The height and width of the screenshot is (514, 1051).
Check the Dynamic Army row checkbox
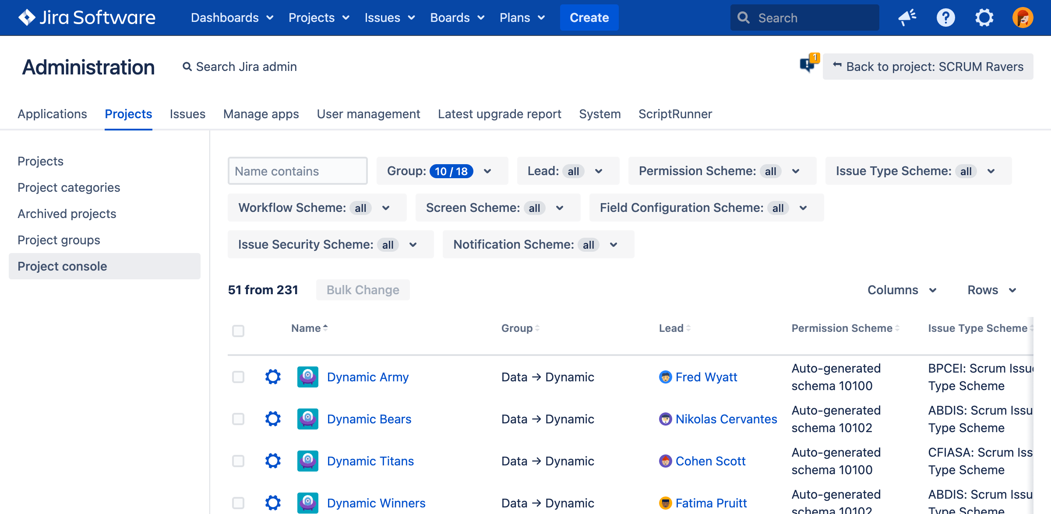tap(238, 377)
